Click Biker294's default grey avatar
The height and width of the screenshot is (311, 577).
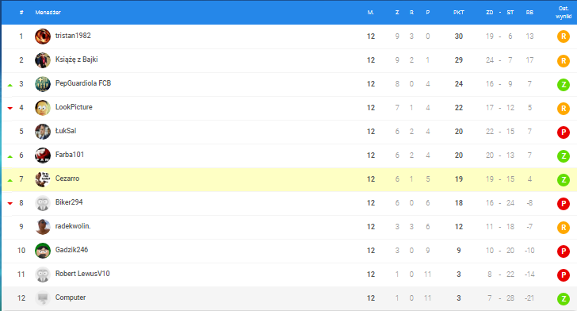pos(43,203)
